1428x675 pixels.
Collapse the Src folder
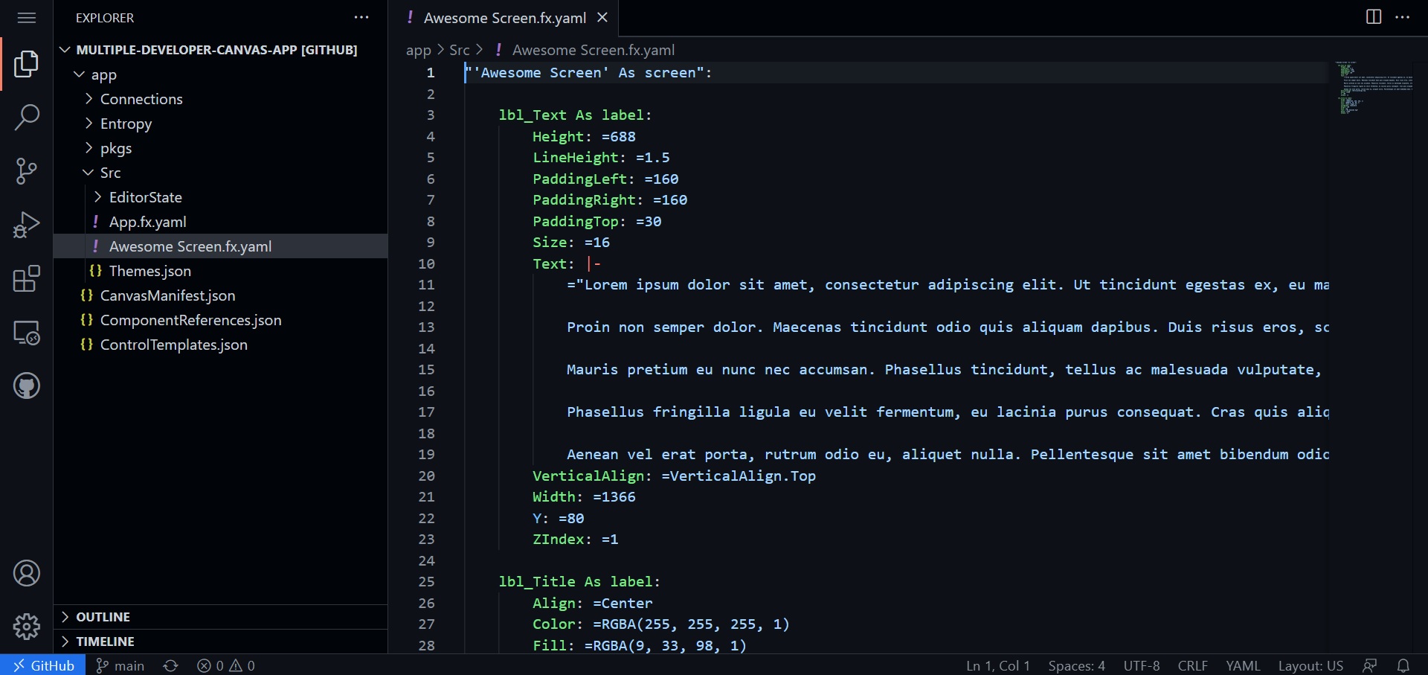[x=112, y=172]
